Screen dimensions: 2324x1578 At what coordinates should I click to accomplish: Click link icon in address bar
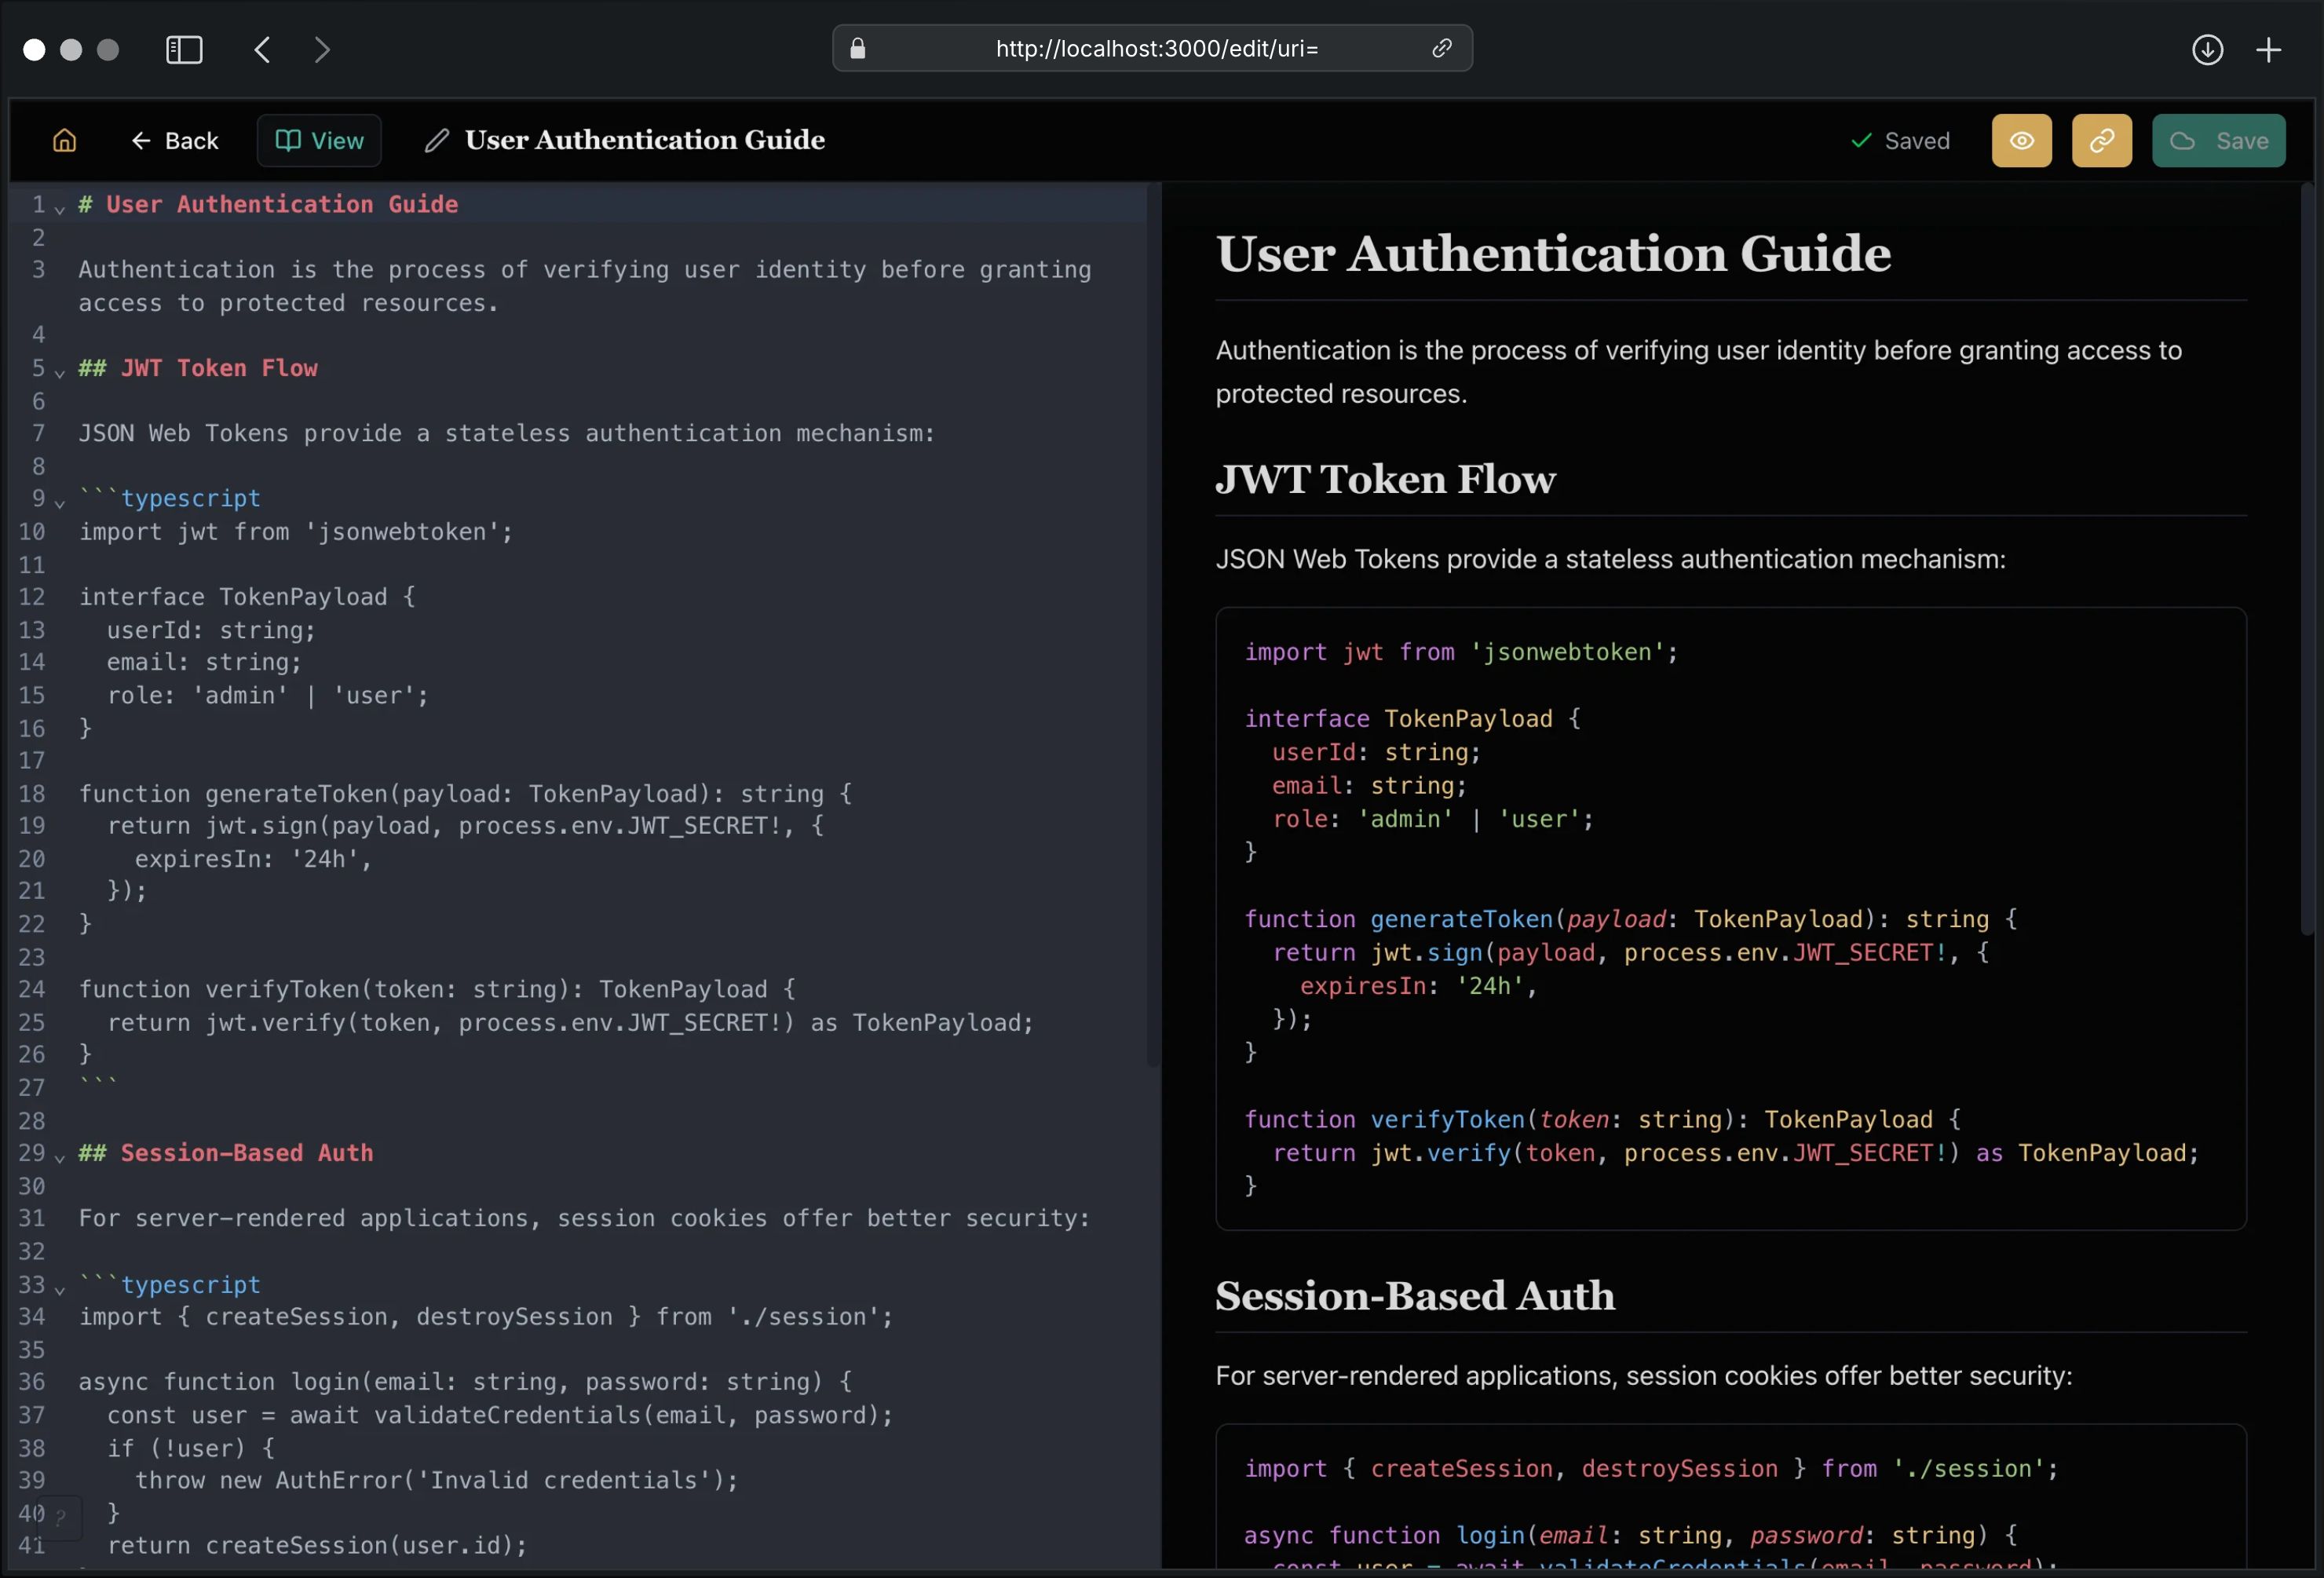click(x=1441, y=48)
